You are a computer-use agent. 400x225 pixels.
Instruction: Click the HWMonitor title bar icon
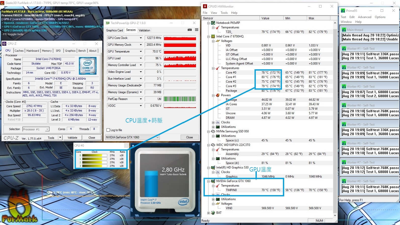click(205, 6)
